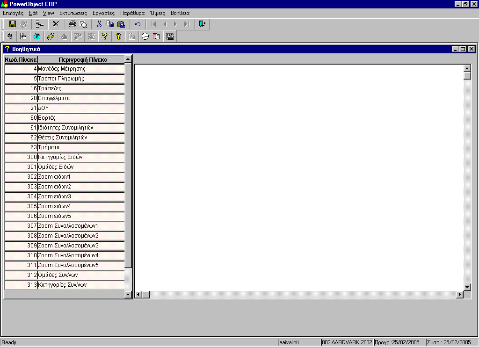Image resolution: width=479 pixels, height=348 pixels.
Task: Click the yellow key icon
Action: (x=118, y=36)
